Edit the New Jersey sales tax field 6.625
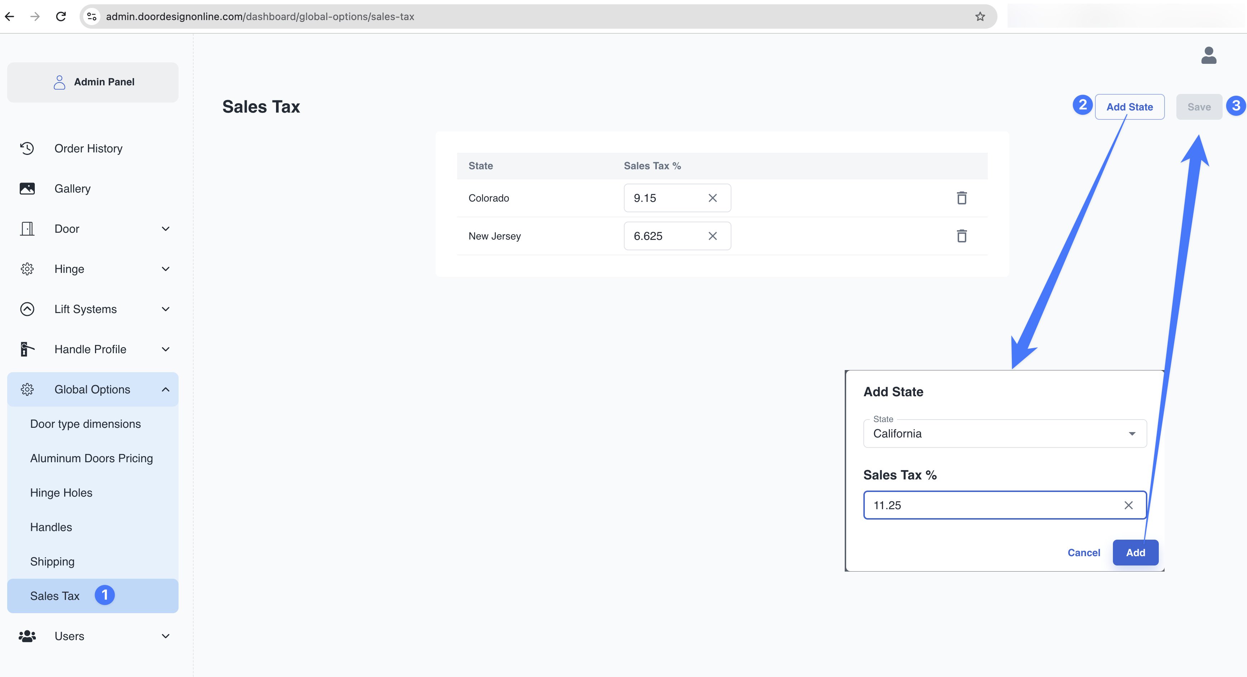Image resolution: width=1247 pixels, height=677 pixels. (x=677, y=236)
